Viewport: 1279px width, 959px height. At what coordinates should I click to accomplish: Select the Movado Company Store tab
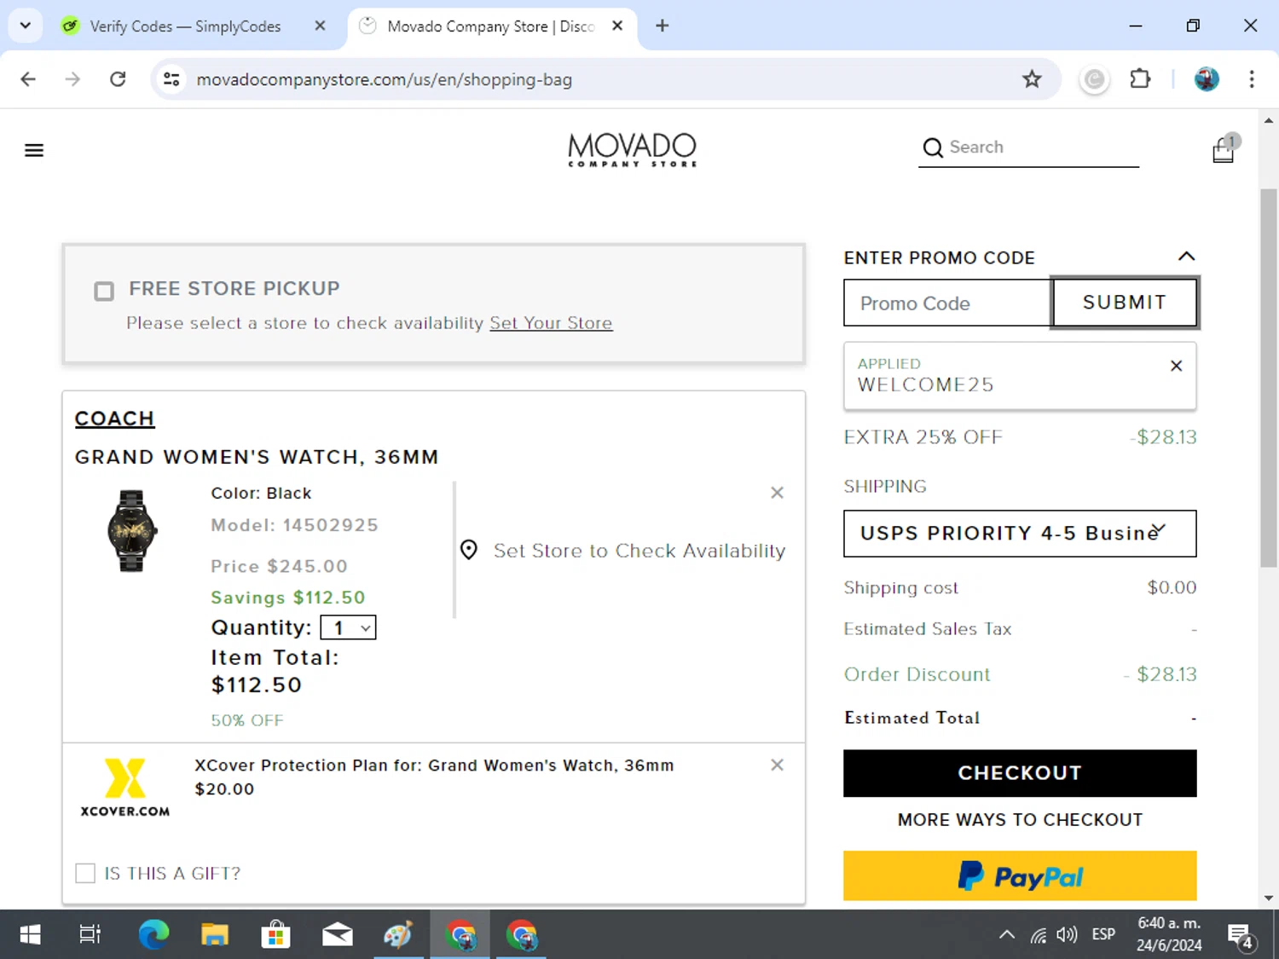[x=491, y=26]
